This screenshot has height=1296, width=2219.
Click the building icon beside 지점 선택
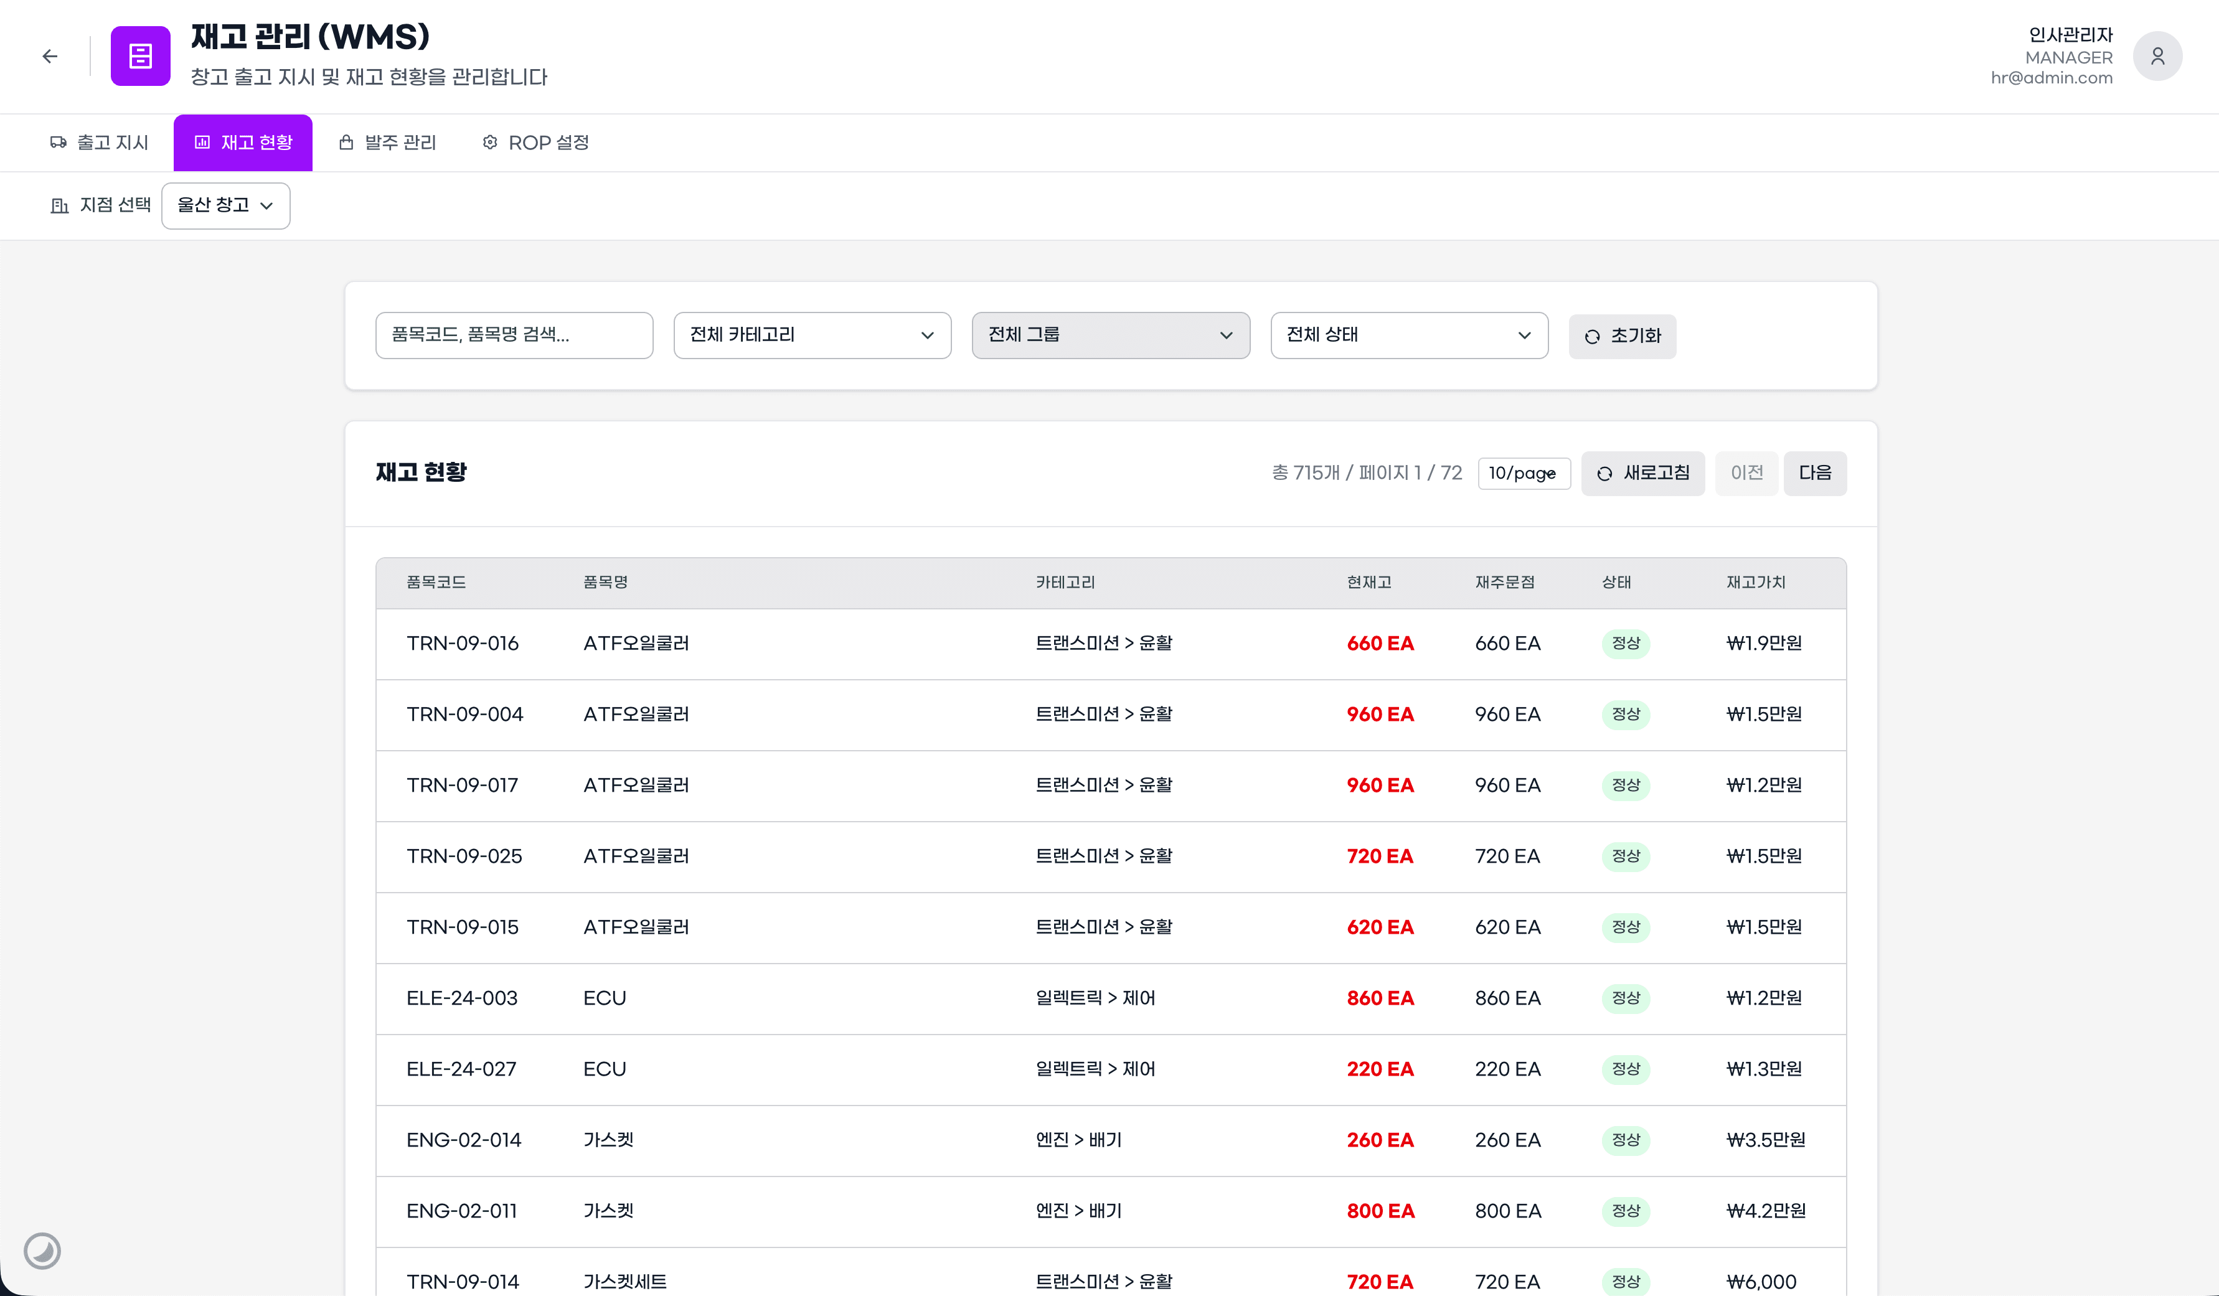[x=60, y=205]
